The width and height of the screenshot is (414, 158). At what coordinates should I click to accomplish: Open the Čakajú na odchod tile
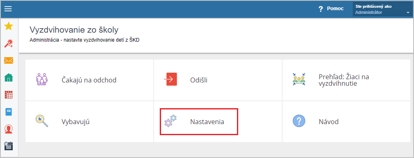pos(89,80)
